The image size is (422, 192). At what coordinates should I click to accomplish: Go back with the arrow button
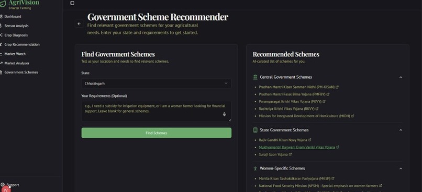tap(79, 23)
